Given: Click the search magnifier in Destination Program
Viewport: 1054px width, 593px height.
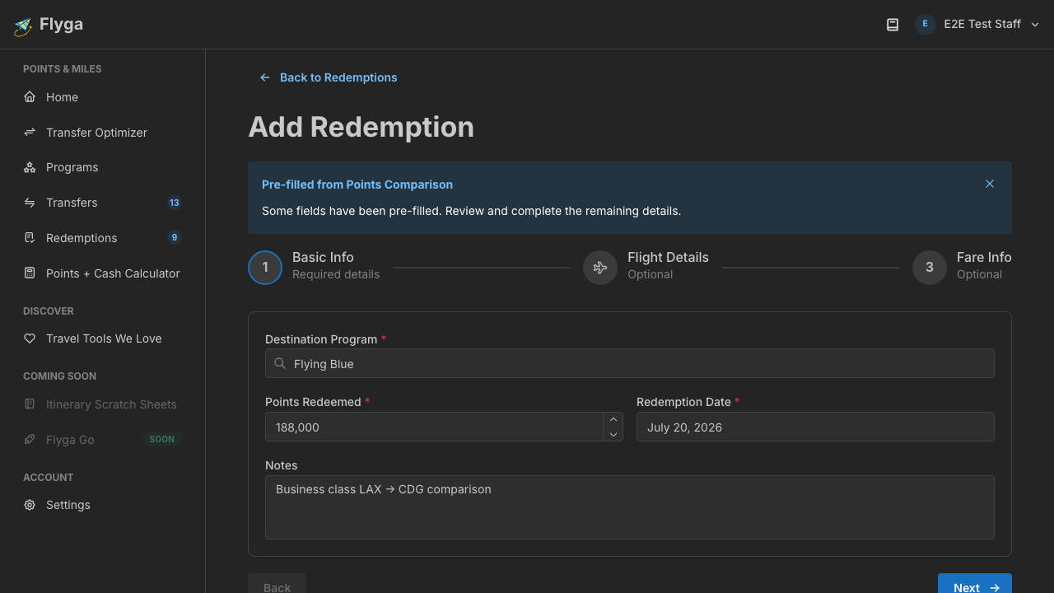Looking at the screenshot, I should tap(280, 364).
